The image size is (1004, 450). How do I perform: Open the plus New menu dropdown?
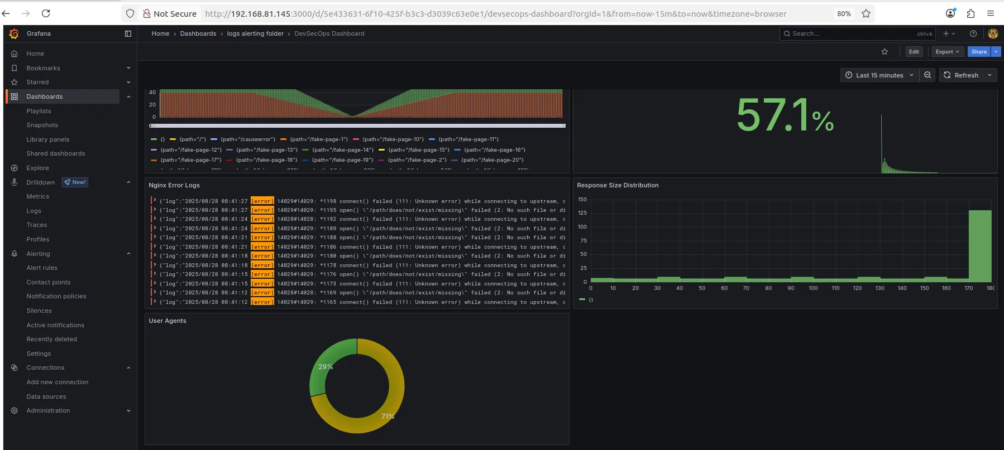pos(949,33)
